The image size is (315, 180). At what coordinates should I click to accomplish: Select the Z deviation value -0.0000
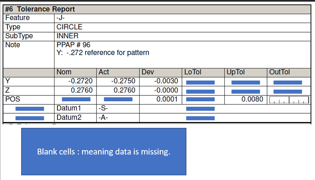pyautogui.click(x=166, y=90)
